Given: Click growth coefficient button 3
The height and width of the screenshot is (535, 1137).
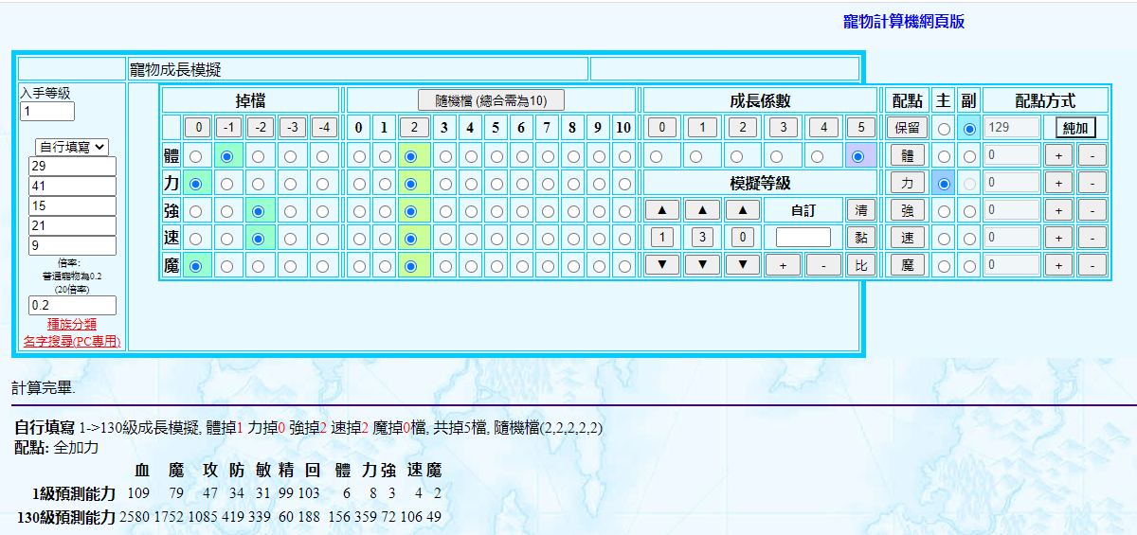Looking at the screenshot, I should 784,128.
